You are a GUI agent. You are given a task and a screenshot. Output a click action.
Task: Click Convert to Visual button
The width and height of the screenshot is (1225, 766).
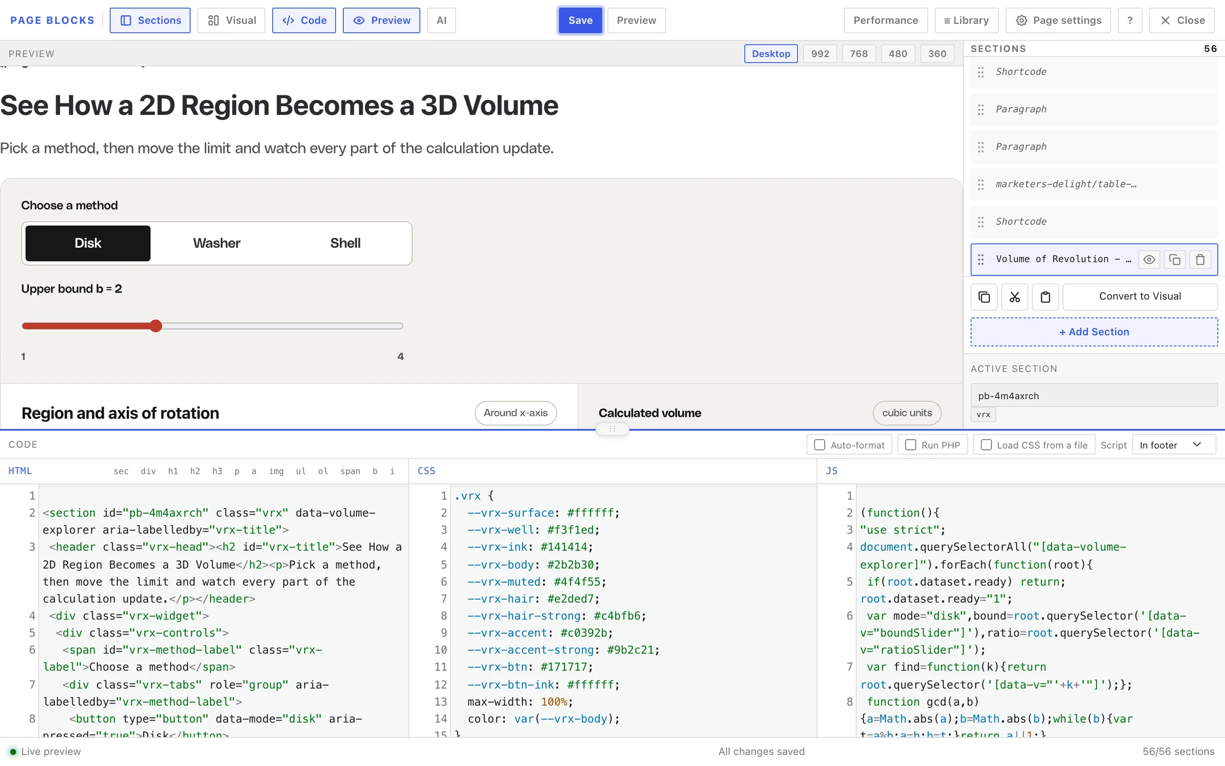coord(1140,297)
